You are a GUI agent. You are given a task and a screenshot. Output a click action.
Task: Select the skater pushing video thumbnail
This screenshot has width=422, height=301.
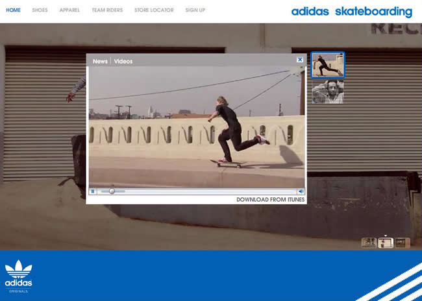point(327,65)
